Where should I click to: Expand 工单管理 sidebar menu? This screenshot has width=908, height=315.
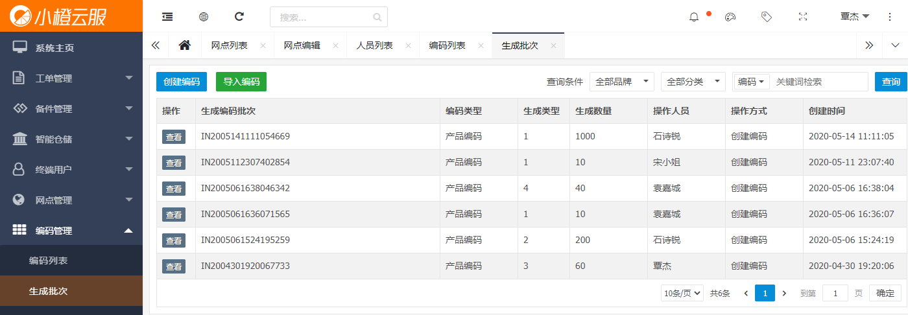point(71,78)
